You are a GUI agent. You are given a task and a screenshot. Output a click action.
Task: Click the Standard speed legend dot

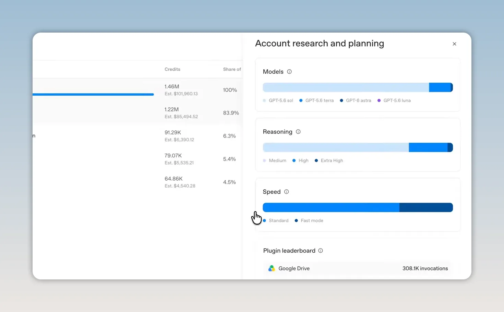264,220
